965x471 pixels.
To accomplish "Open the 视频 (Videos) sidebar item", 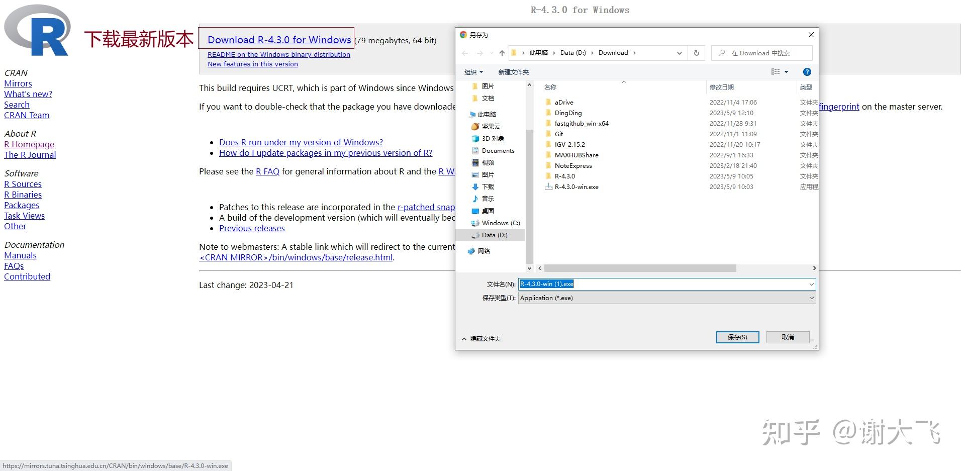I will (x=487, y=162).
